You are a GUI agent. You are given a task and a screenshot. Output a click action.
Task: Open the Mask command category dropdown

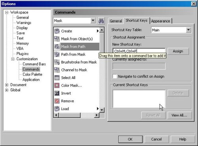pos(93,21)
